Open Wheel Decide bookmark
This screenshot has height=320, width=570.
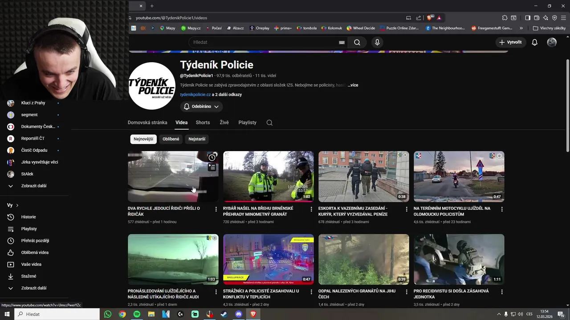pos(361,28)
